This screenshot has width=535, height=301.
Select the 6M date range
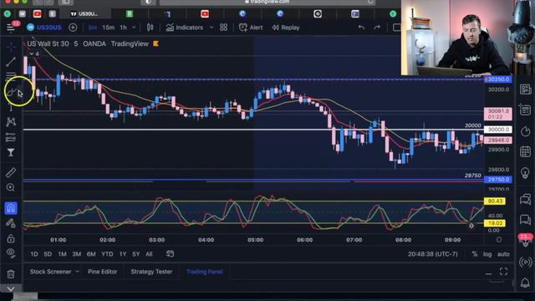click(x=91, y=254)
